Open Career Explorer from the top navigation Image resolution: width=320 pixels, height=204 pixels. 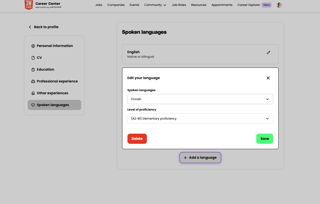pos(249,5)
